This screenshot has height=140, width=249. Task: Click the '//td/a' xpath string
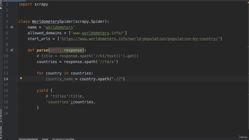(107, 62)
